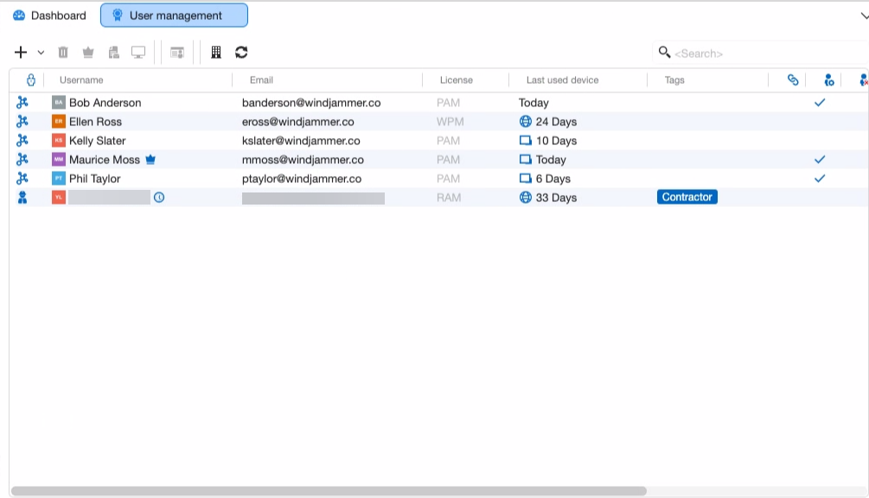Click email ptaylor@windjammer.co
This screenshot has width=869, height=498.
tap(302, 178)
